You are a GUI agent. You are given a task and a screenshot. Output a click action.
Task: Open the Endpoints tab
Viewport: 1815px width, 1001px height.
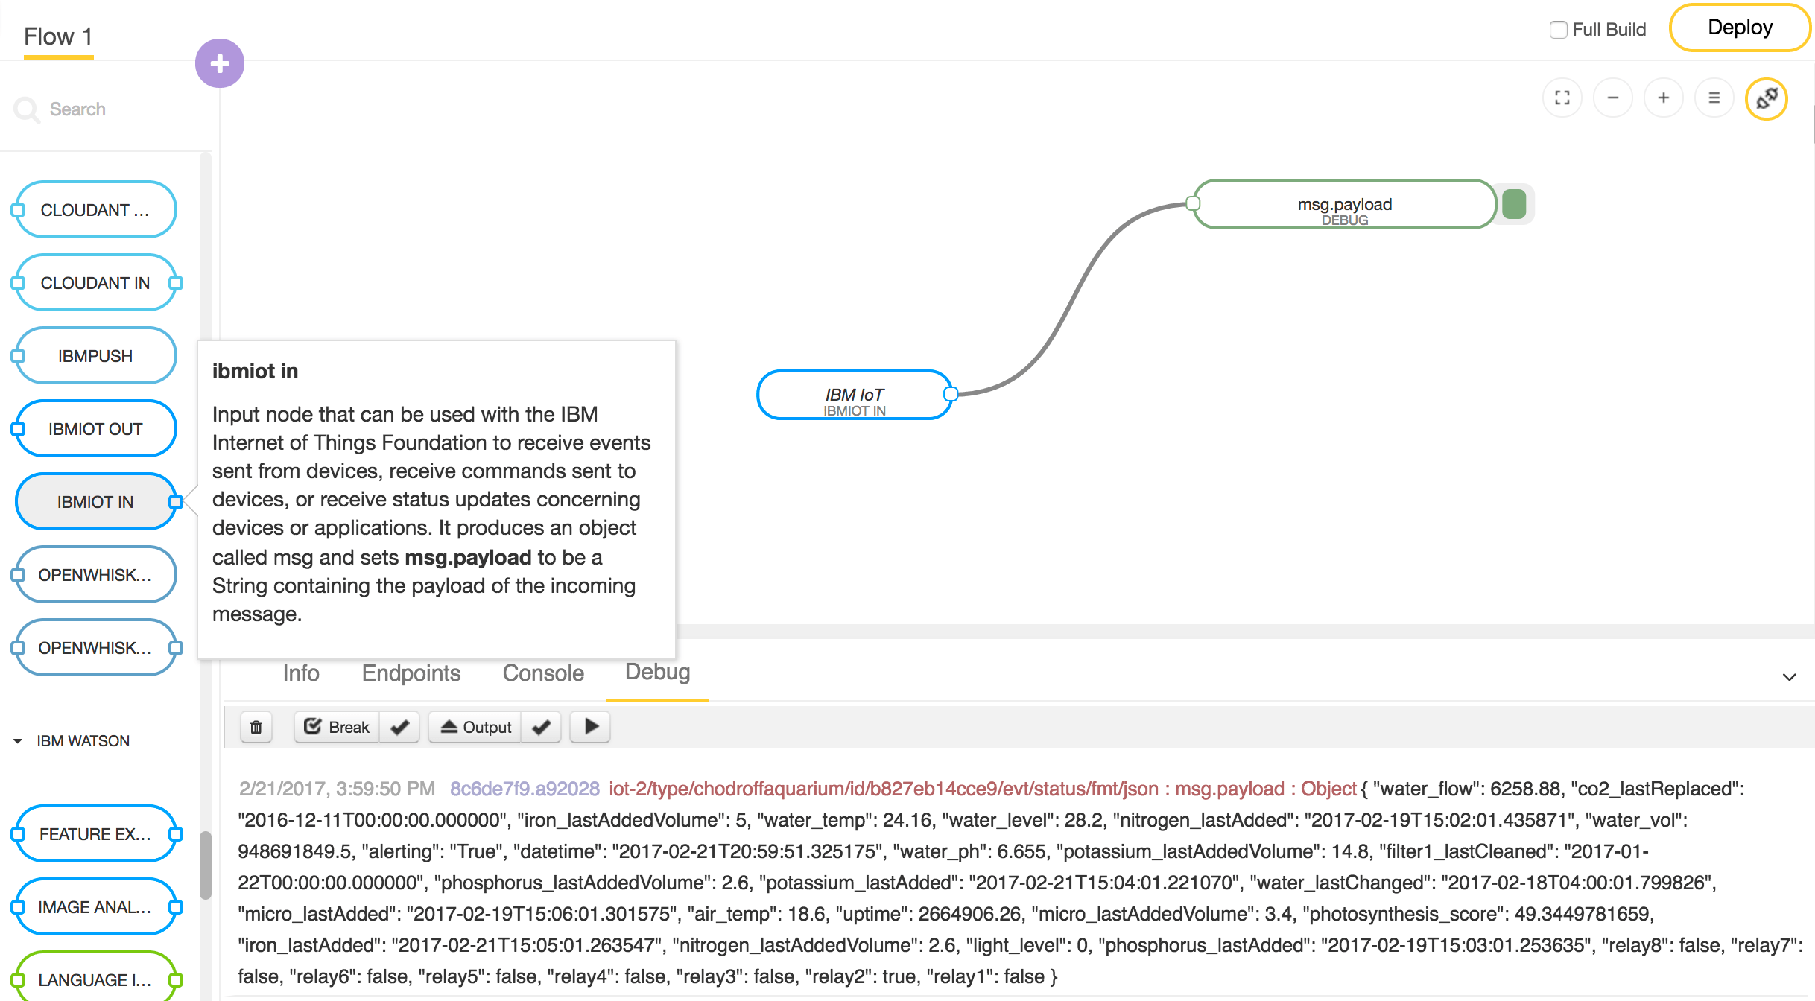coord(411,673)
